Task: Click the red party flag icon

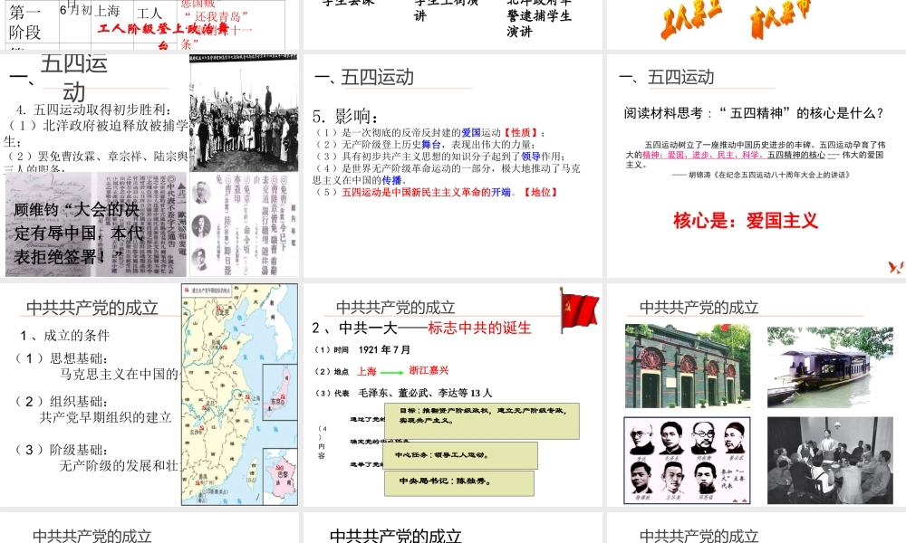Action: click(x=580, y=310)
